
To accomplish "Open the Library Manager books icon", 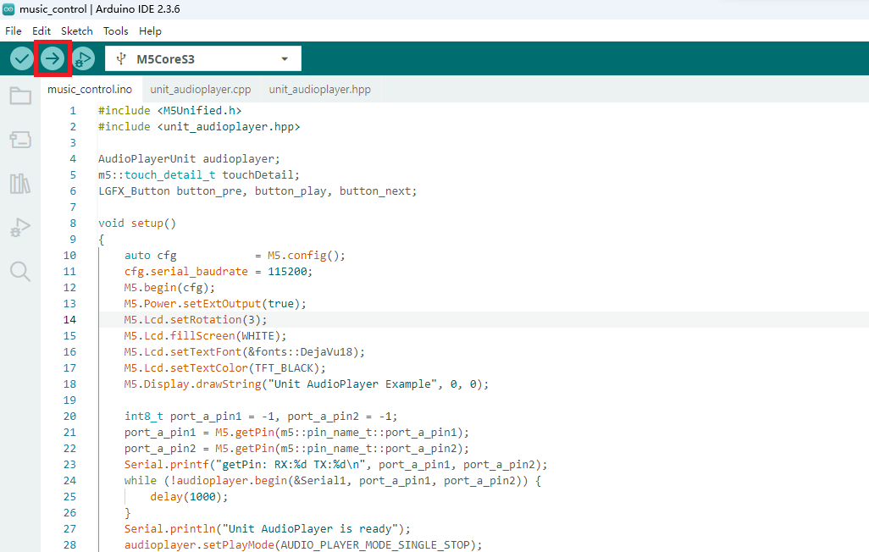I will [x=20, y=184].
